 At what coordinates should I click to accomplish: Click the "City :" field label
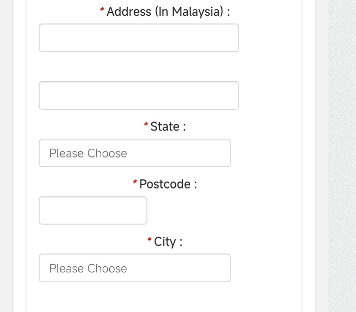pyautogui.click(x=168, y=241)
